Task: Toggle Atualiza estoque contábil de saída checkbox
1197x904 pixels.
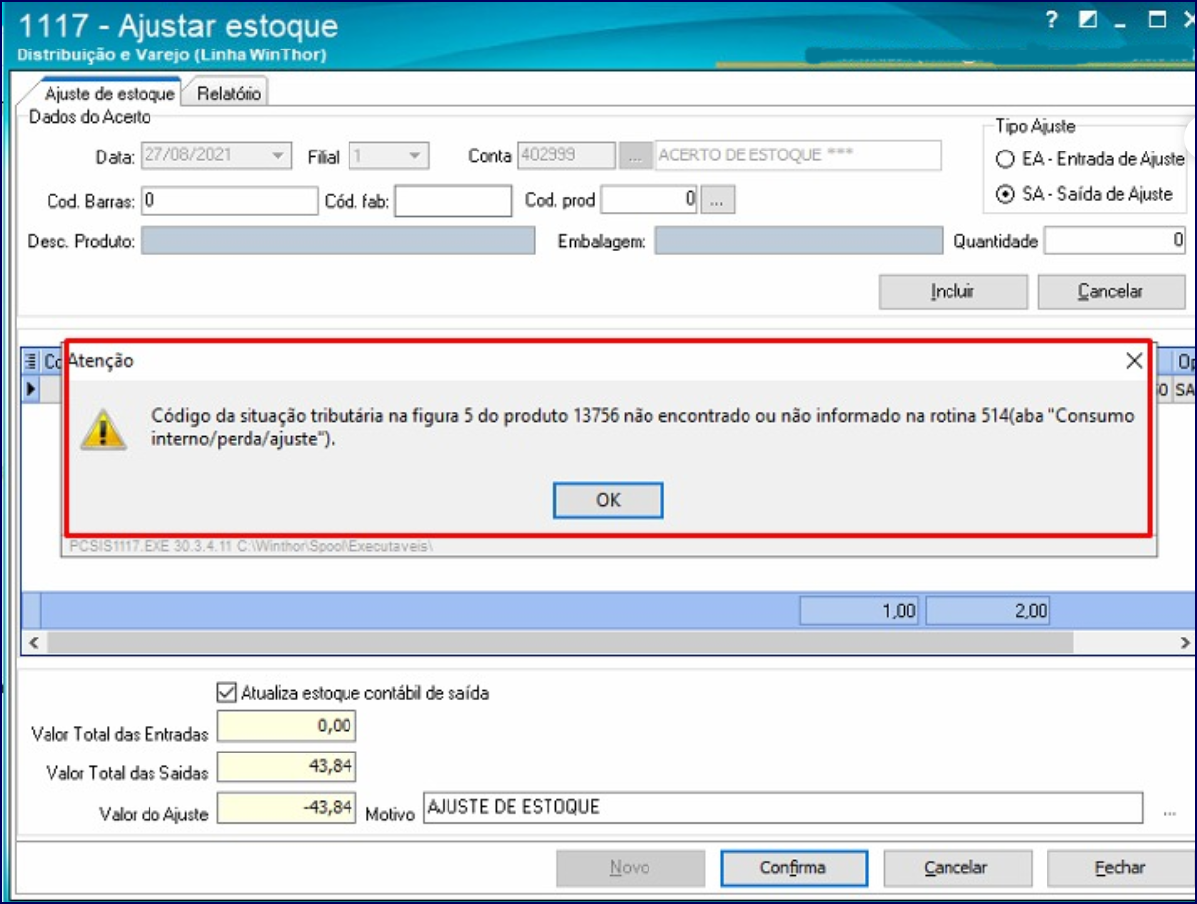Action: [x=226, y=693]
